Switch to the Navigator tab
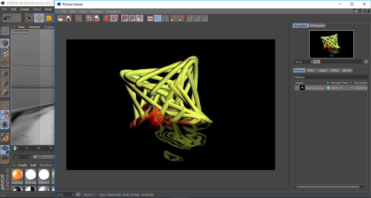The width and height of the screenshot is (371, 198). (301, 26)
